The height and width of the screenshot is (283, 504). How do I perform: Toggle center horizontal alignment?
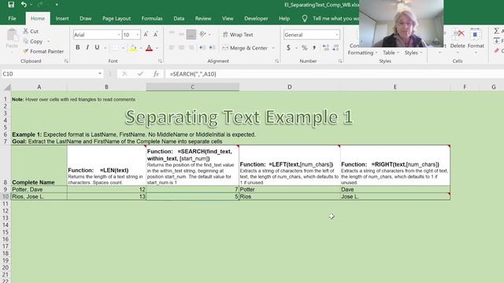(181, 47)
